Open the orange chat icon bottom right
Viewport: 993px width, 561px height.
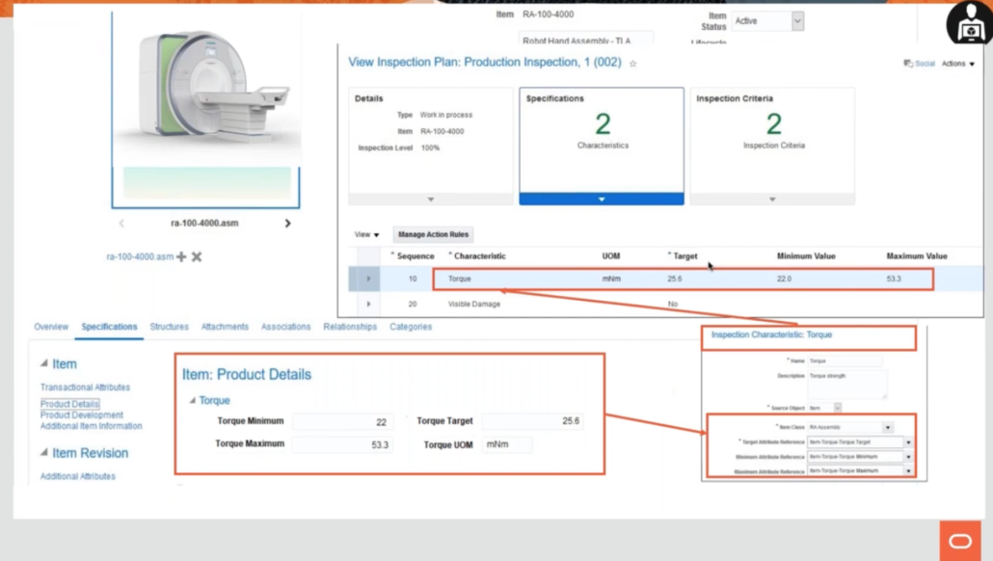(960, 541)
